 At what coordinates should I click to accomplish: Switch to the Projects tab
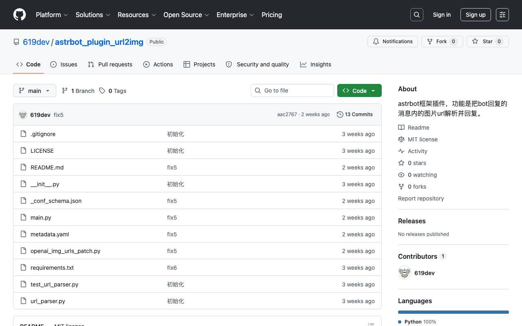coord(199,64)
